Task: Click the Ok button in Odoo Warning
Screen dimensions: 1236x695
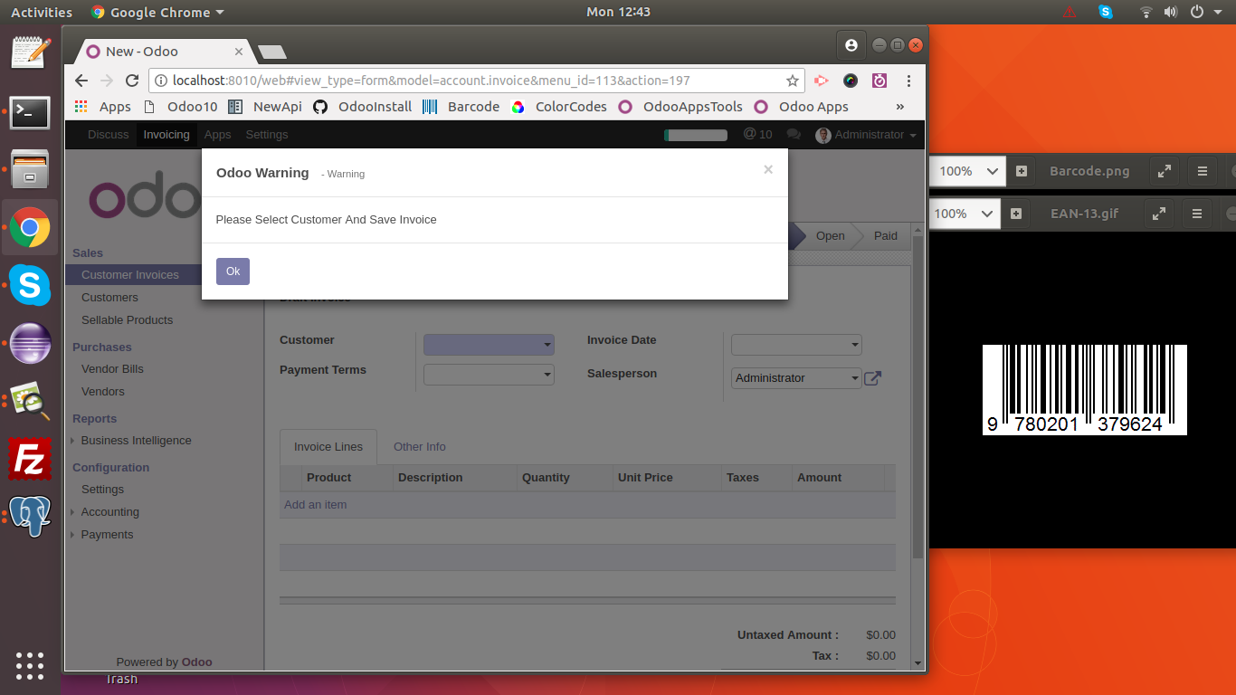Action: click(x=233, y=271)
